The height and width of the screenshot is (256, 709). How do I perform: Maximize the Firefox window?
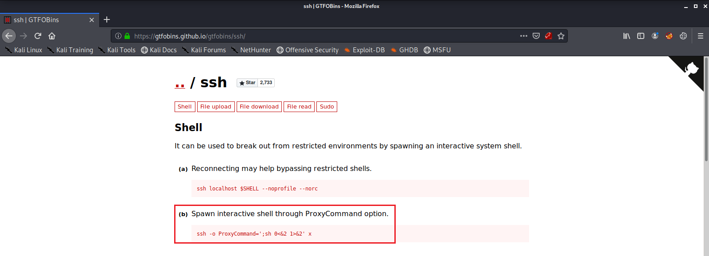click(696, 6)
